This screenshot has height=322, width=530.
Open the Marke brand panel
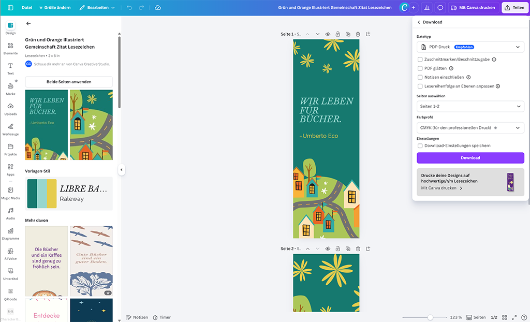tap(10, 89)
